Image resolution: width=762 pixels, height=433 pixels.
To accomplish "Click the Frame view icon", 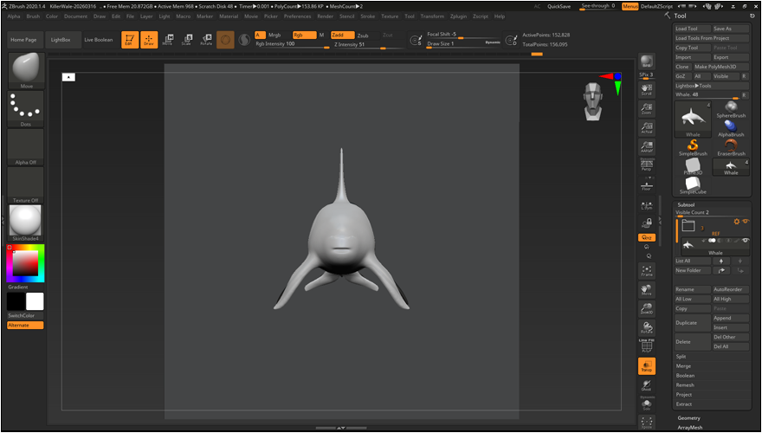I will [646, 269].
